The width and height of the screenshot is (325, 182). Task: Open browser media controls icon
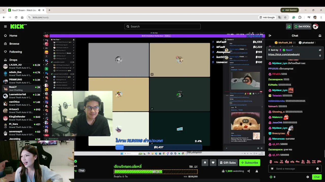309,17
